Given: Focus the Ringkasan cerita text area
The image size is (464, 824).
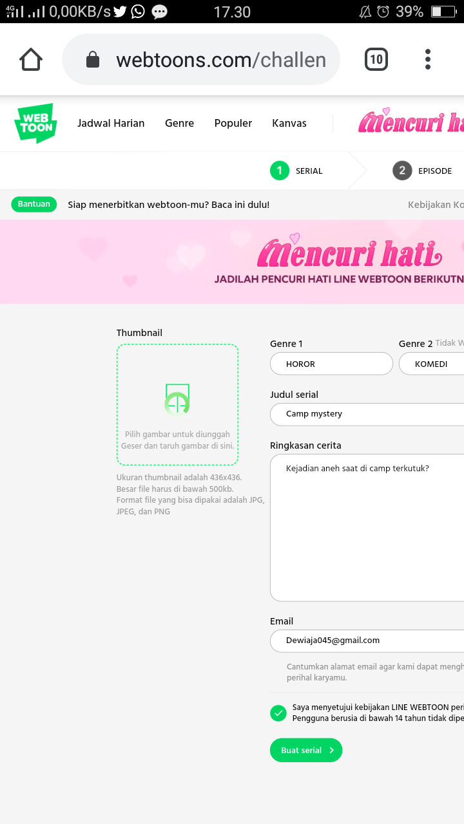Looking at the screenshot, I should pyautogui.click(x=367, y=528).
